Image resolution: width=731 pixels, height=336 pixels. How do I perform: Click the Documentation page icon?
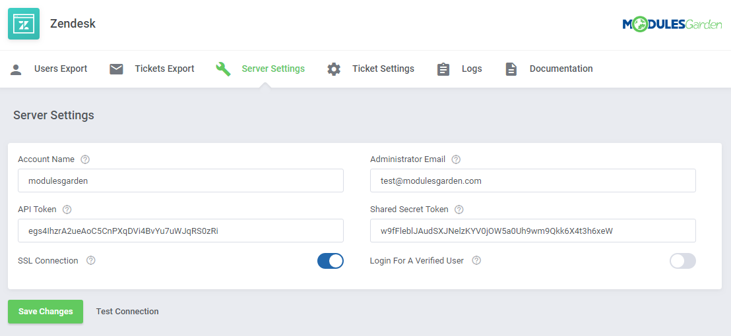pyautogui.click(x=511, y=69)
